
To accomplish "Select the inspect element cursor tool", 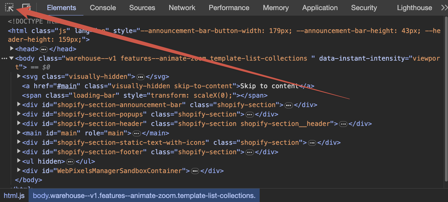I will click(9, 7).
